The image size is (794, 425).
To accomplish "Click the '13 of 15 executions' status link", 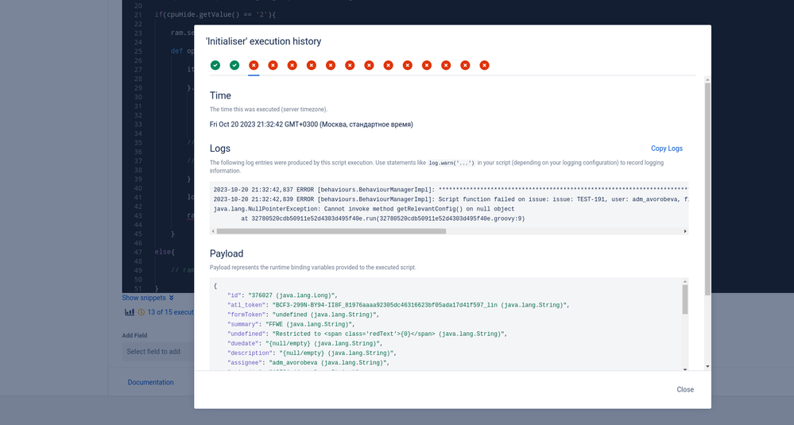I will pyautogui.click(x=171, y=312).
